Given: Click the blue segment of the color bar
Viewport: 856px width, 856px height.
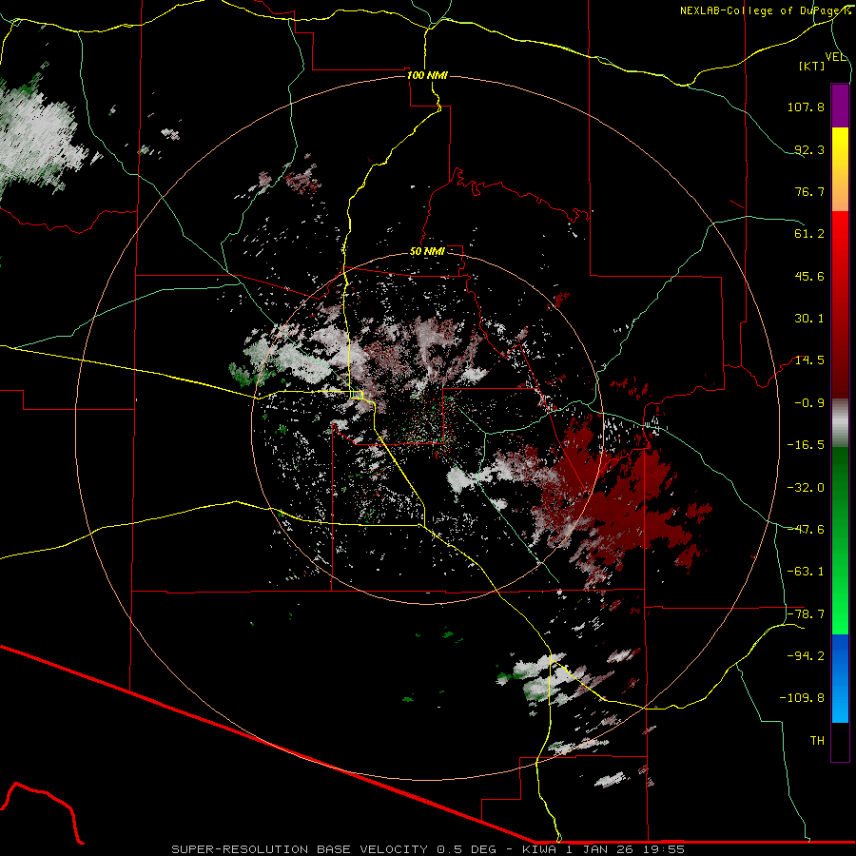Looking at the screenshot, I should pyautogui.click(x=840, y=678).
